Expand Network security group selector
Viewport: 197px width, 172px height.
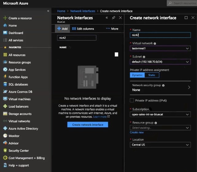(x=160, y=88)
